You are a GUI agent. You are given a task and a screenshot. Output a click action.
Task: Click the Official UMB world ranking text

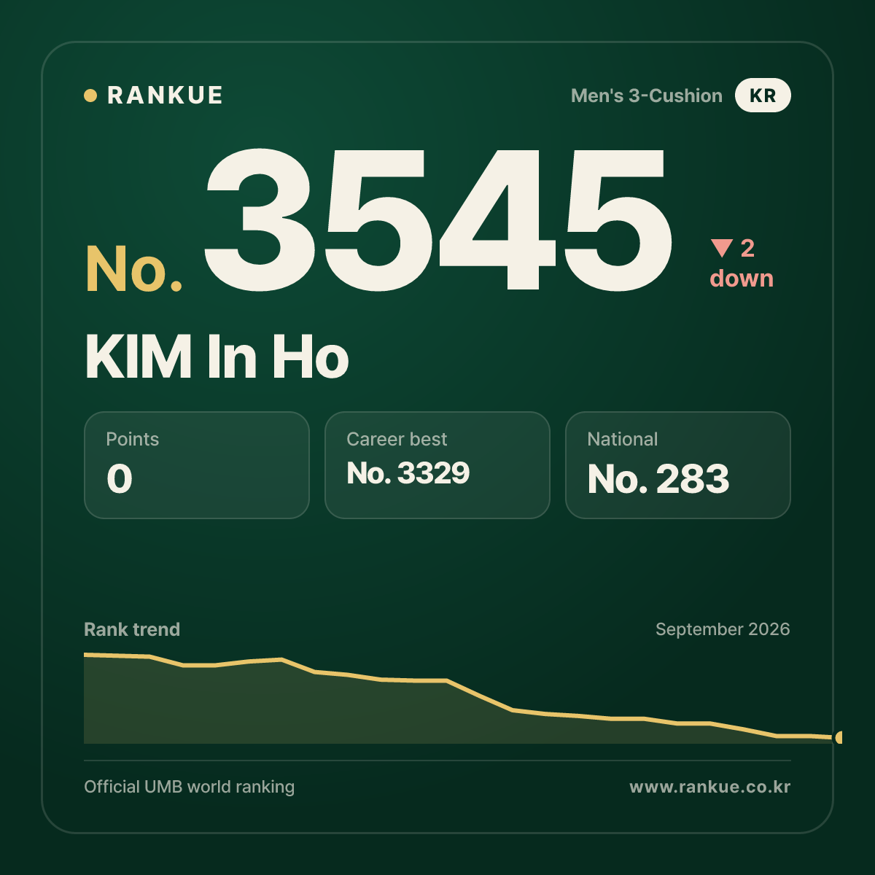(190, 787)
